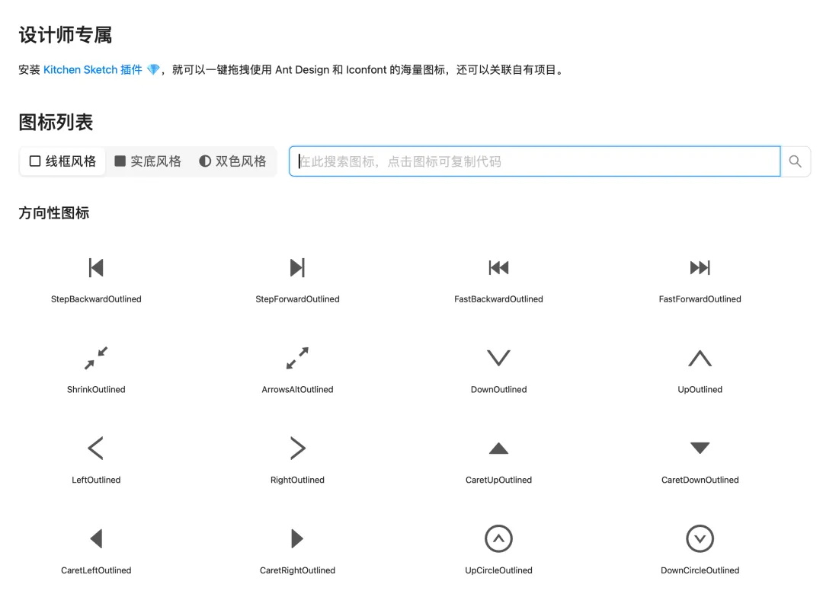This screenshot has width=823, height=613.
Task: Click the 方向性图标 section heading
Action: (54, 213)
